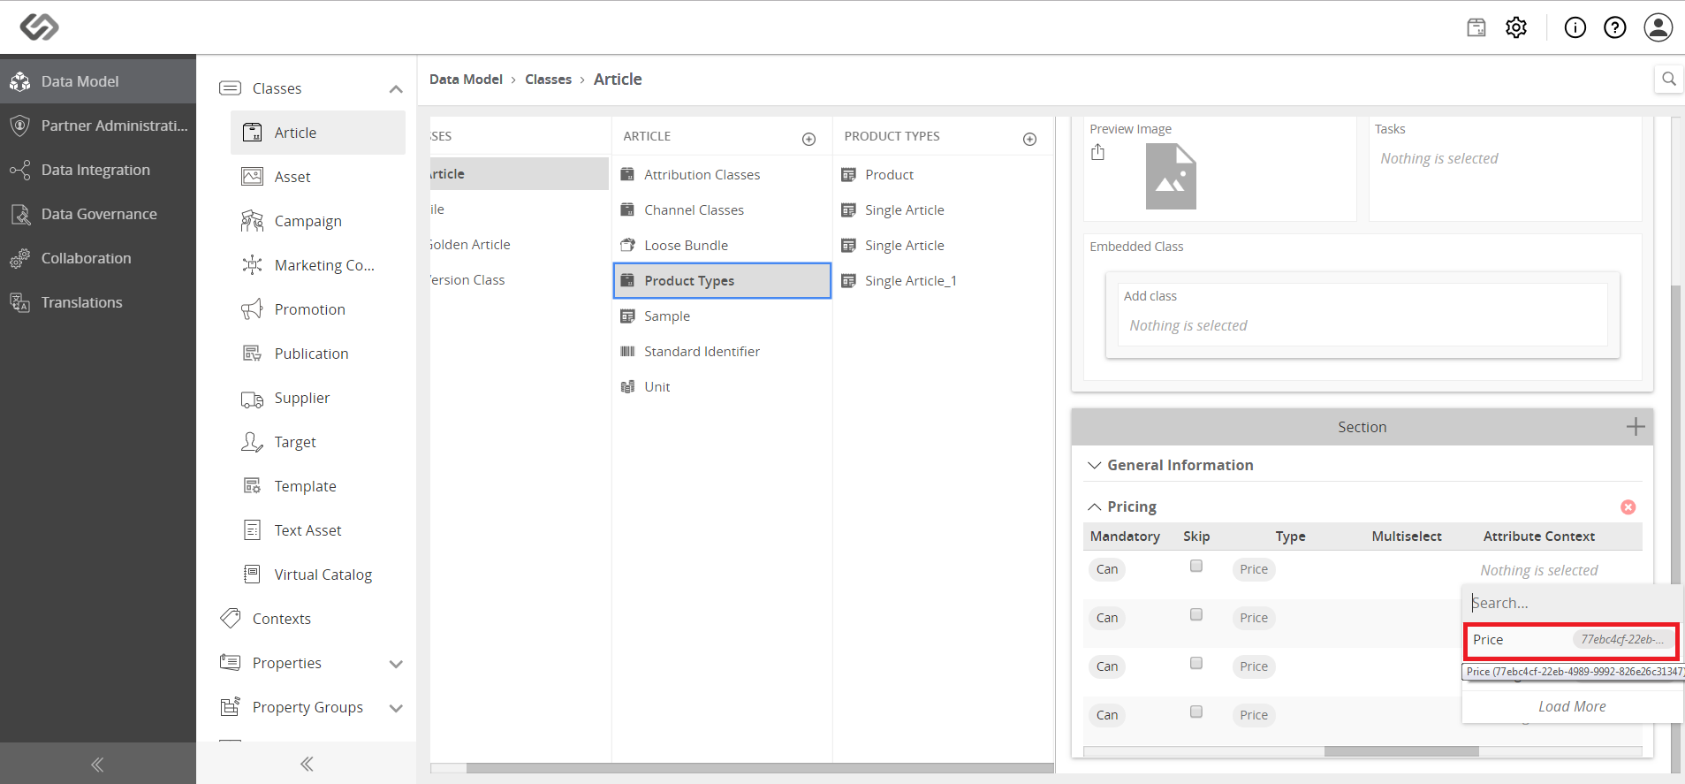Select the Asset class icon
The image size is (1685, 784).
pyautogui.click(x=252, y=177)
